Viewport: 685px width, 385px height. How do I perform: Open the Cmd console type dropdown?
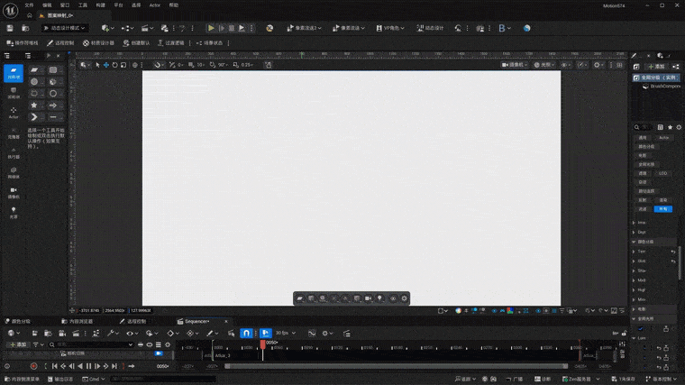(x=94, y=379)
